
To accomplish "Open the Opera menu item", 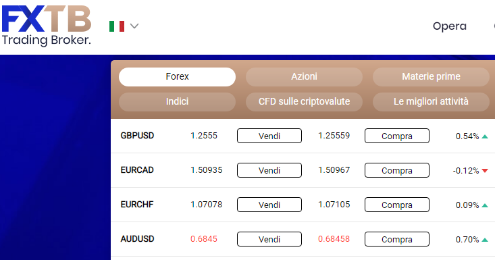I will tap(450, 26).
